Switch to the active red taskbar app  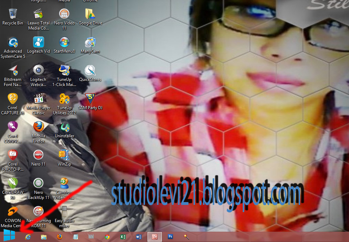pos(155,237)
